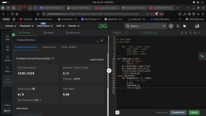206x116 pixels.
Task: Click into the Search input field
Action: [146, 26]
